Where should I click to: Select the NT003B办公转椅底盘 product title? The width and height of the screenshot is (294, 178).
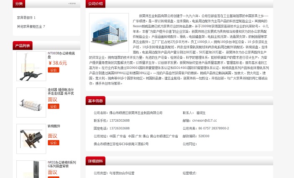[x=61, y=55]
